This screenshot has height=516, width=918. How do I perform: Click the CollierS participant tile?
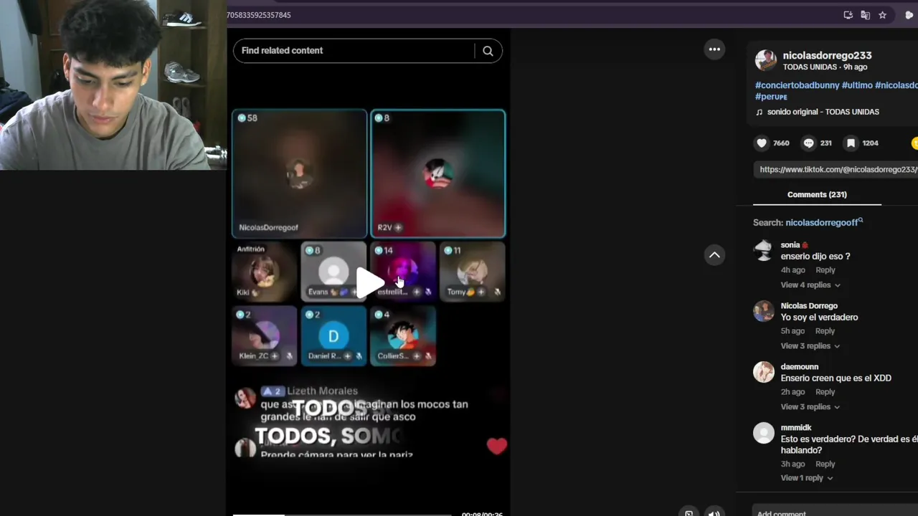(402, 336)
